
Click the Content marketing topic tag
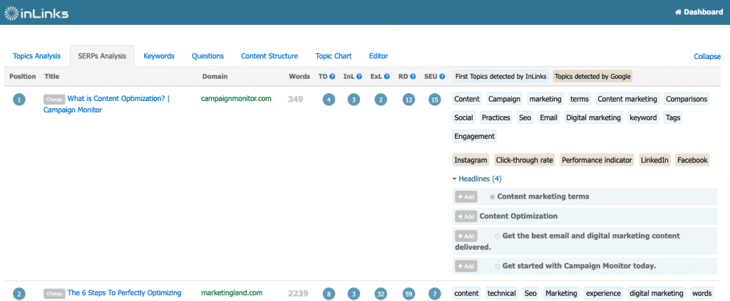(627, 99)
